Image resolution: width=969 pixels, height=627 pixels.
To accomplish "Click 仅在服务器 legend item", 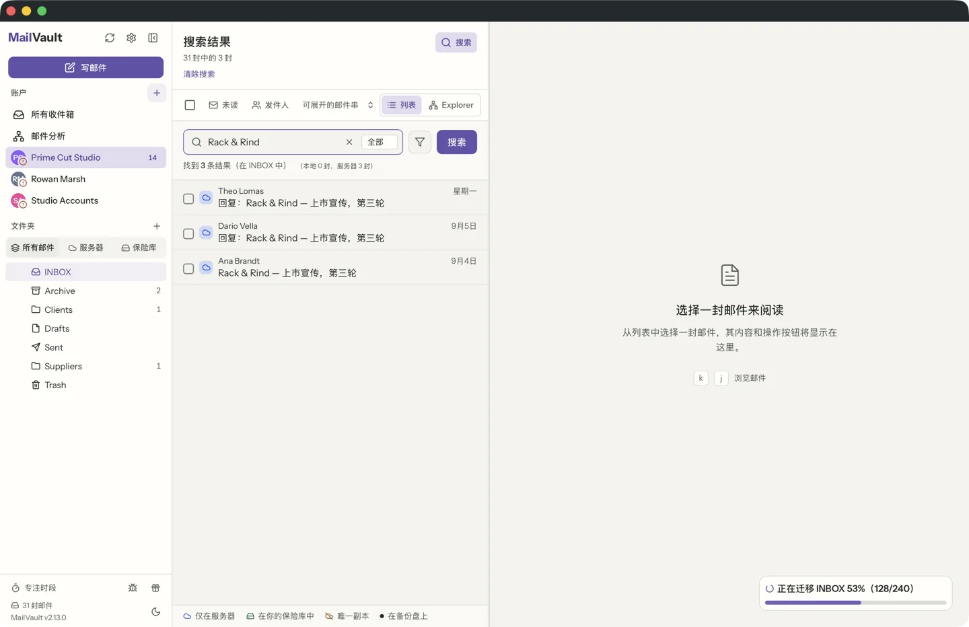I will tap(209, 616).
